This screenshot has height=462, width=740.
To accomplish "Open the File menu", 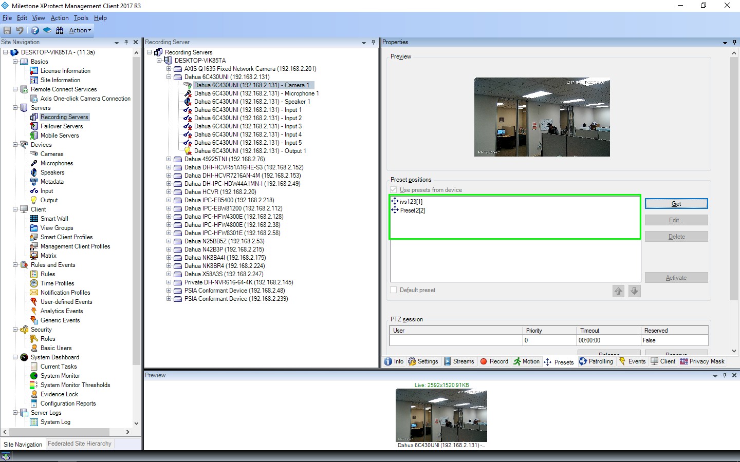I will click(x=7, y=18).
